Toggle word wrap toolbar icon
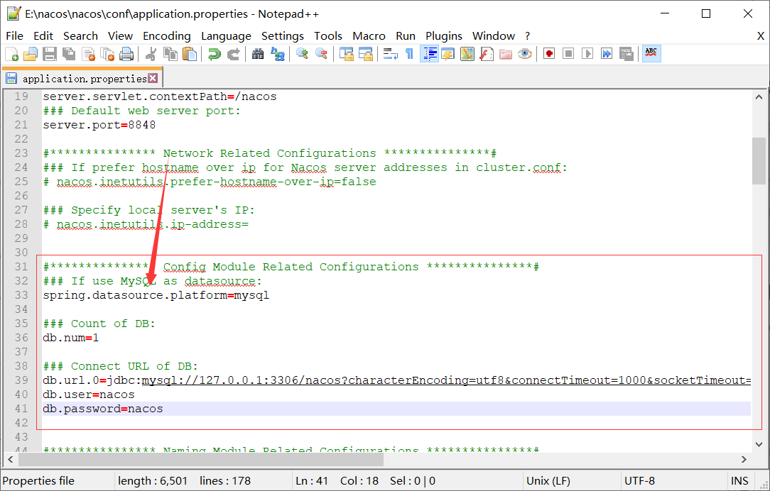Image resolution: width=770 pixels, height=491 pixels. [391, 53]
